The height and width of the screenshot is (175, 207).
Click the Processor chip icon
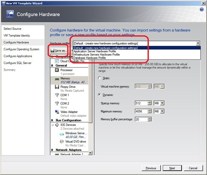point(57,70)
